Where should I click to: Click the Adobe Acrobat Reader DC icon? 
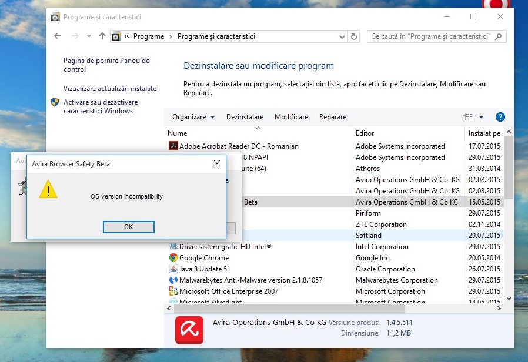tap(173, 146)
